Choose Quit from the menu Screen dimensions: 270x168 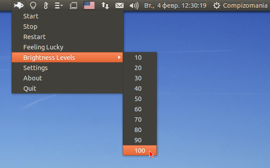coord(67,88)
